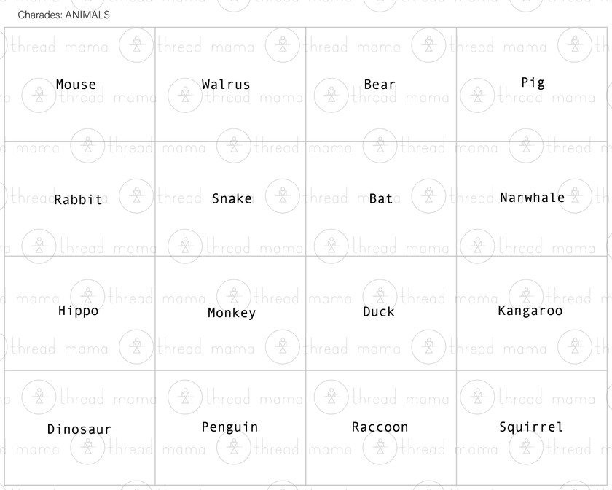Image resolution: width=612 pixels, height=490 pixels.
Task: Click the Narwhale card
Action: (533, 198)
